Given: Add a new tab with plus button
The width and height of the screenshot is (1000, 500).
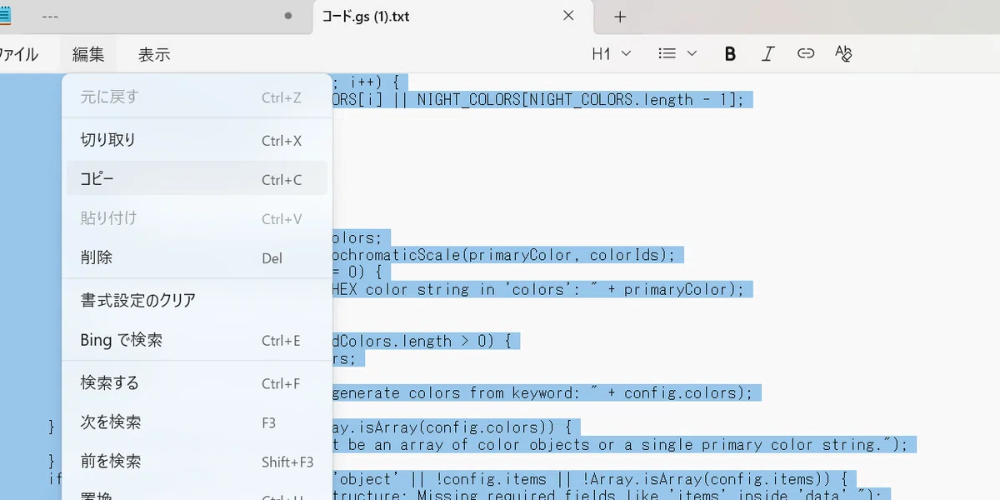Looking at the screenshot, I should (x=620, y=16).
